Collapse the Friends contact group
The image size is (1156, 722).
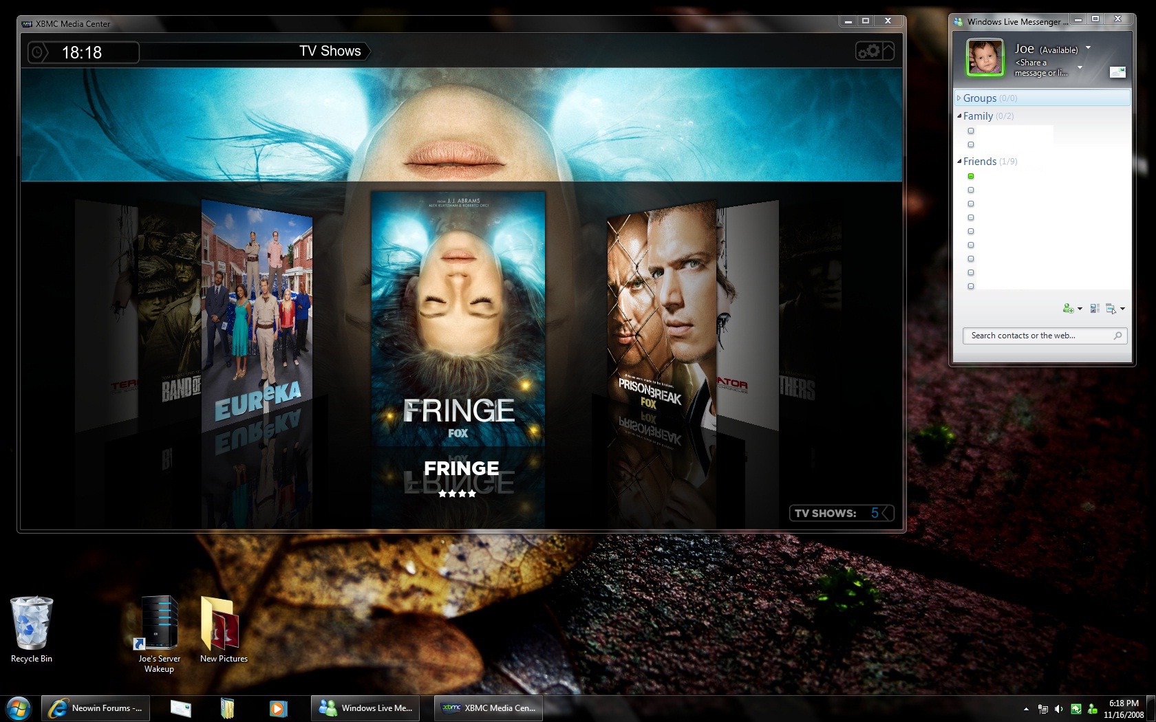coord(959,162)
